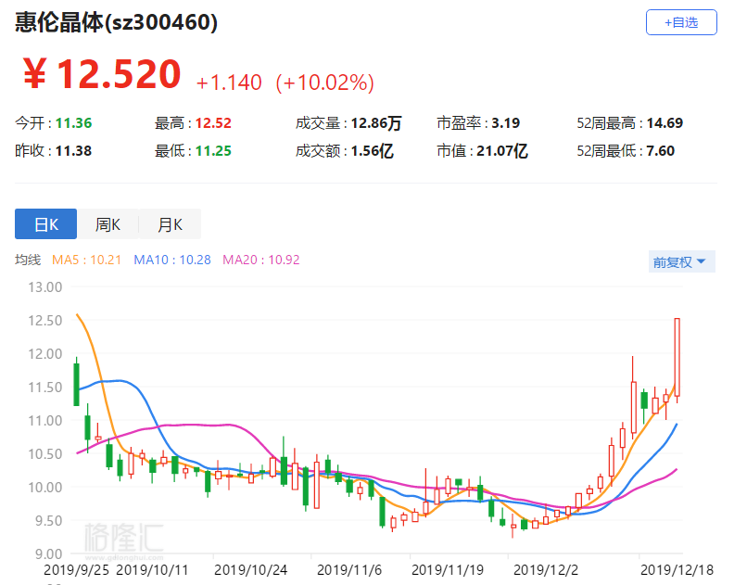Click the 52周最高 value 14.69
This screenshot has height=585, width=747.
click(x=665, y=123)
